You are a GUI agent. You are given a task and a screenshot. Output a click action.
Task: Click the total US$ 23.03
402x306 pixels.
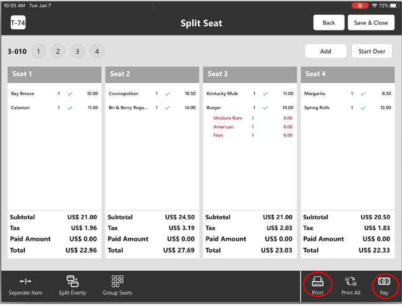click(x=276, y=251)
